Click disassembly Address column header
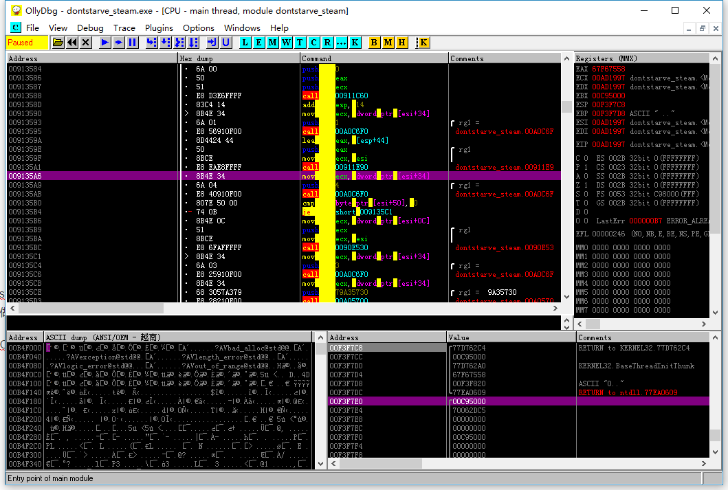This screenshot has height=490, width=728. click(x=92, y=58)
